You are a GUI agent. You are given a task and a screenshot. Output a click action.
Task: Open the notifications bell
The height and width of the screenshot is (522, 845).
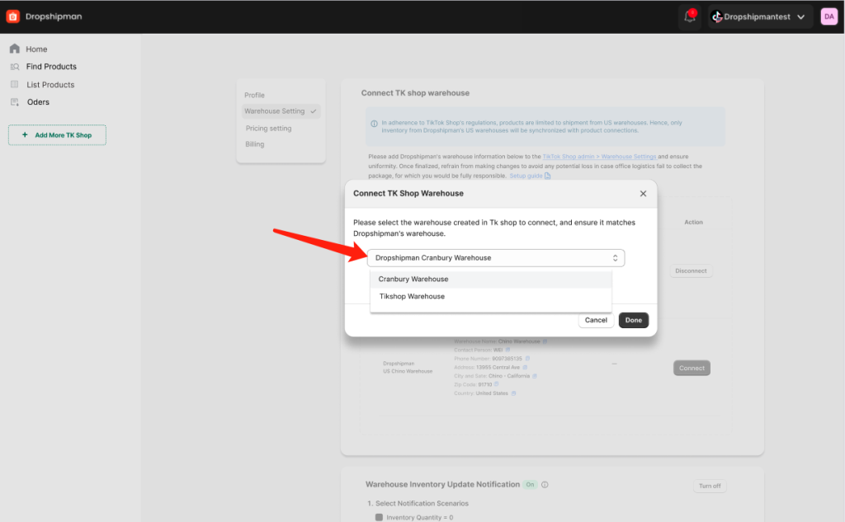pos(690,16)
